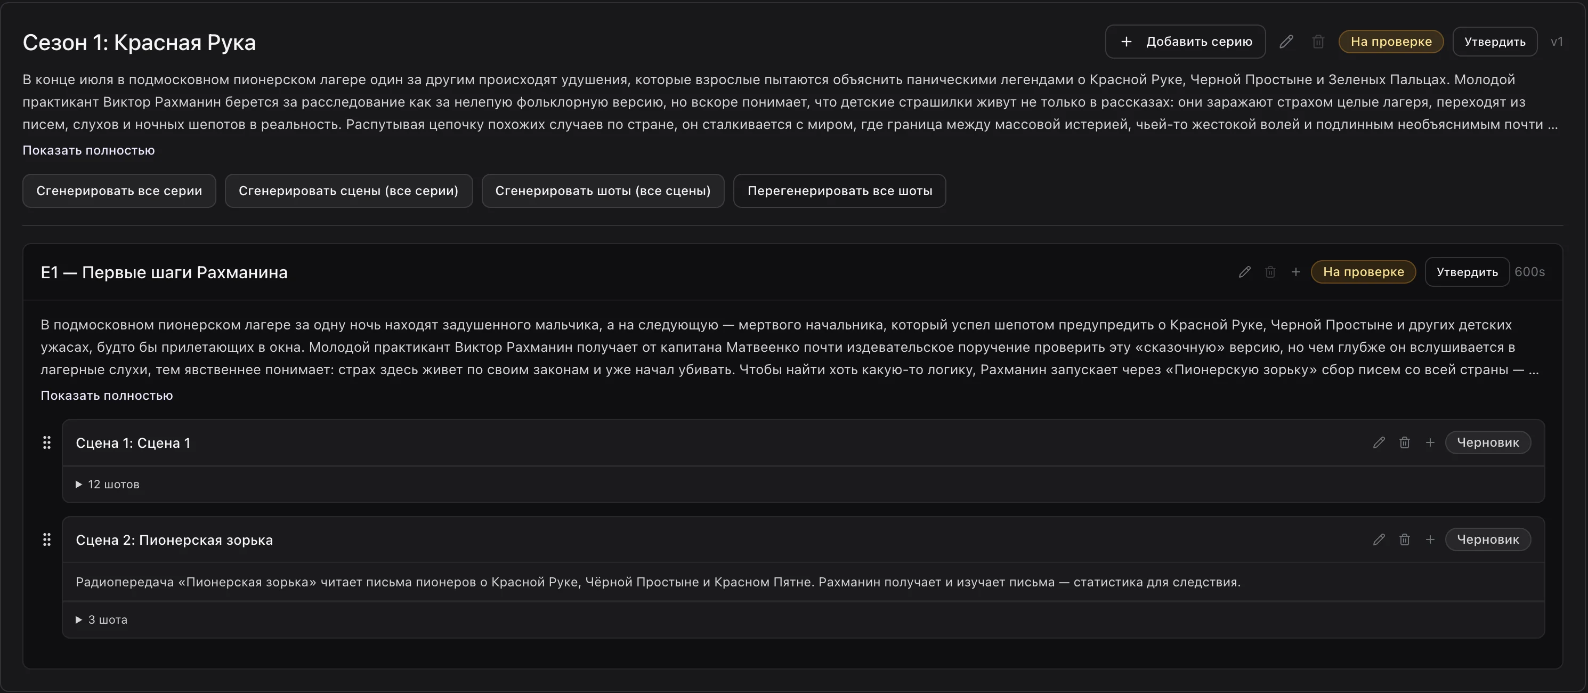The width and height of the screenshot is (1588, 693).
Task: Show the full E1 episode description
Action: tap(107, 395)
